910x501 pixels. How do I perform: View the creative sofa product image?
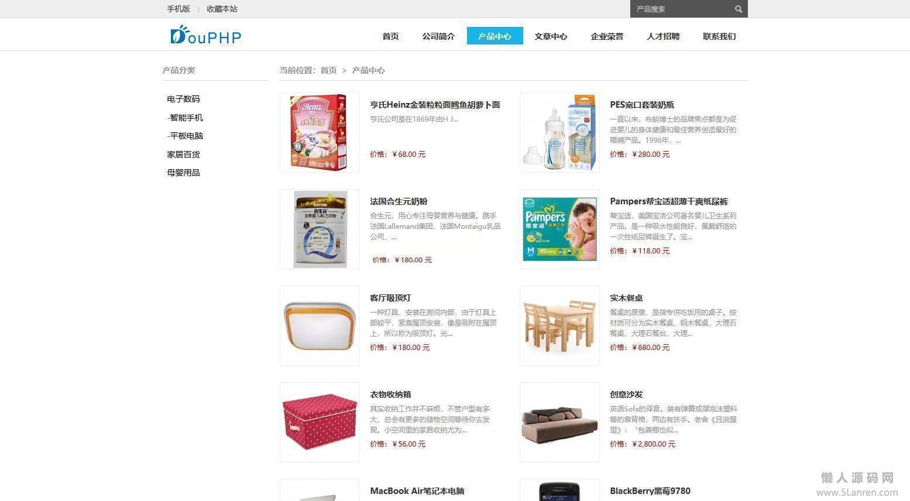pos(559,422)
